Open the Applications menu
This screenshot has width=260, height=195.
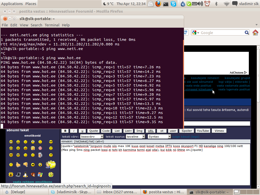12,4
